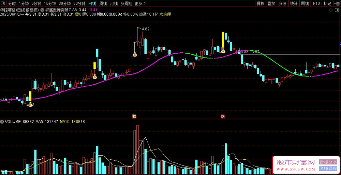Select the 5分钟 period tab

(x=36, y=3)
